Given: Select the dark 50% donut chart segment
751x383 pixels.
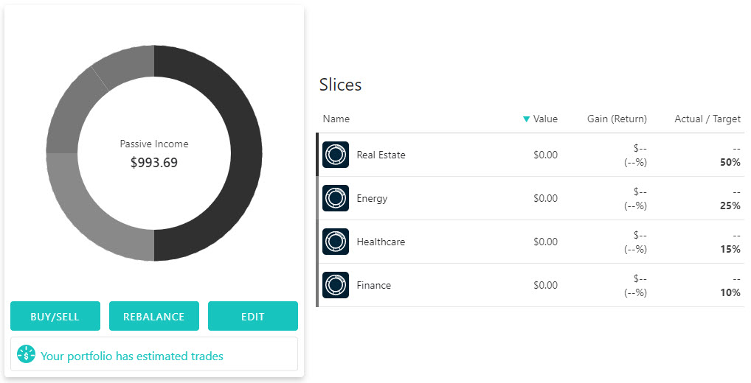Looking at the screenshot, I should [246, 153].
